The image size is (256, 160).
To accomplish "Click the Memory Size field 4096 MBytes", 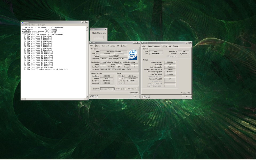I will point(156,54).
